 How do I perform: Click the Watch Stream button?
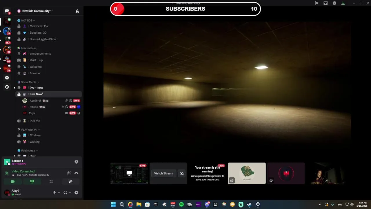pos(163,173)
